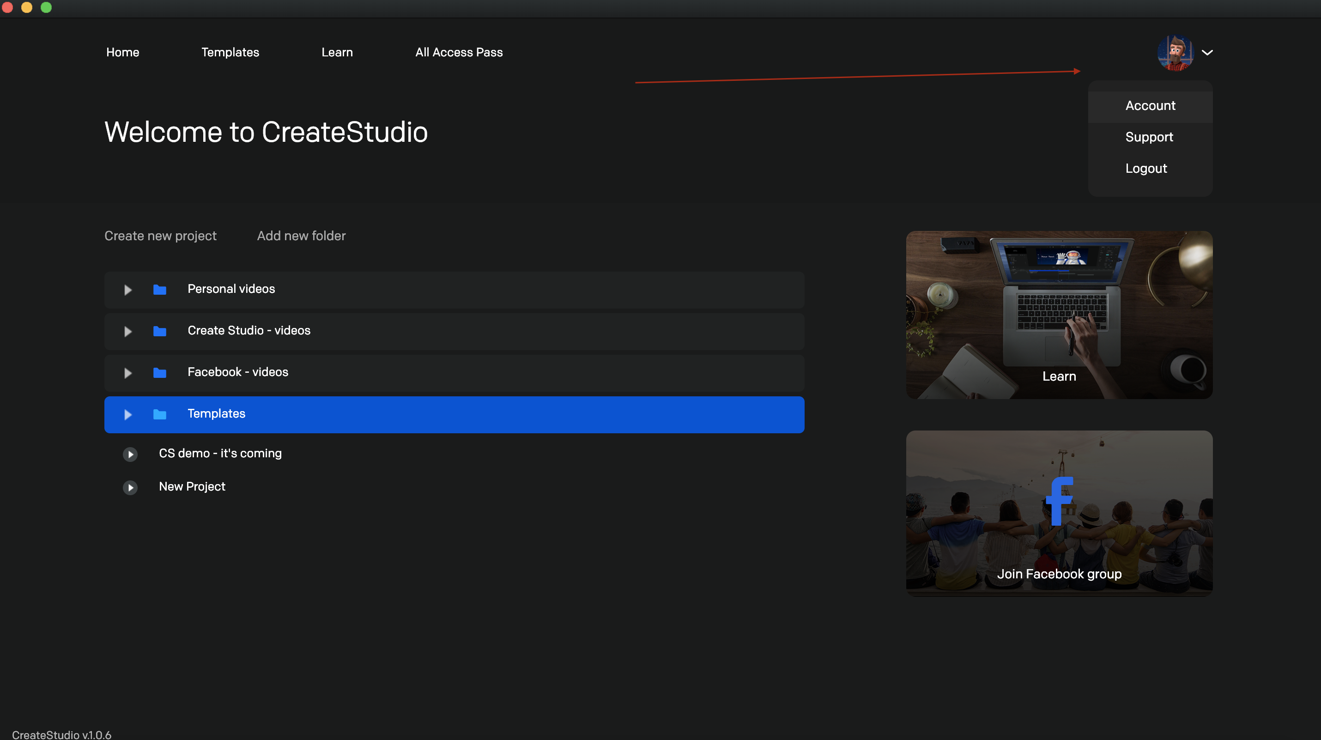Select highlighted Templates folder row
This screenshot has height=740, width=1321.
coord(454,414)
